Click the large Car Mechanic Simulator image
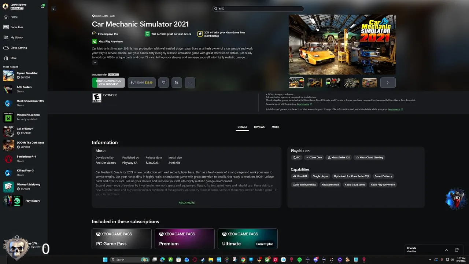 coord(342,44)
